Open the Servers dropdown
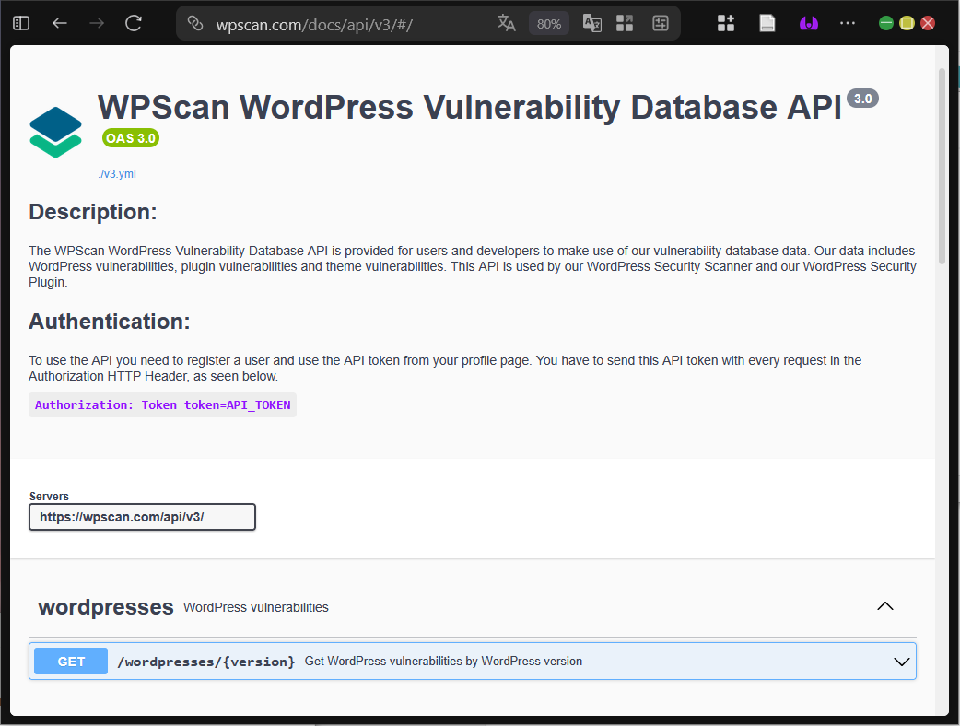The image size is (960, 726). click(x=142, y=517)
